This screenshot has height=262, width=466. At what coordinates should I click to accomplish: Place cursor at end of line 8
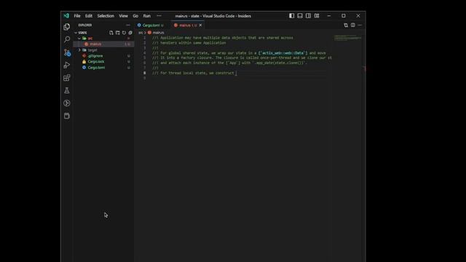[236, 73]
